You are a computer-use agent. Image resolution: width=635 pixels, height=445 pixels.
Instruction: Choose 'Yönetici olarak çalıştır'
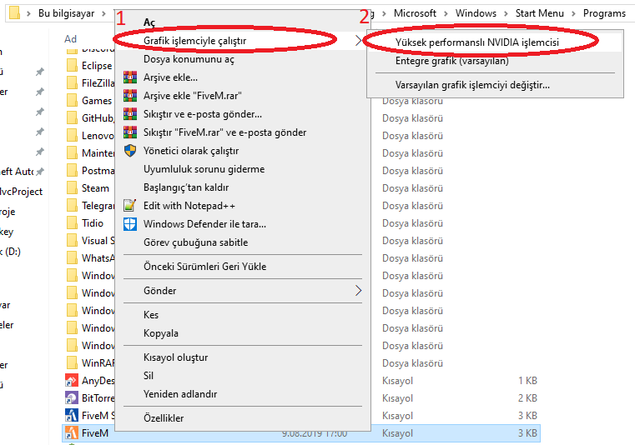(191, 151)
